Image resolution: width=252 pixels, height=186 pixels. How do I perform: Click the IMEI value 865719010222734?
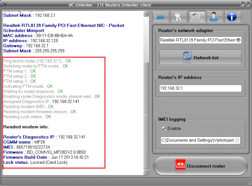[x=33, y=147]
